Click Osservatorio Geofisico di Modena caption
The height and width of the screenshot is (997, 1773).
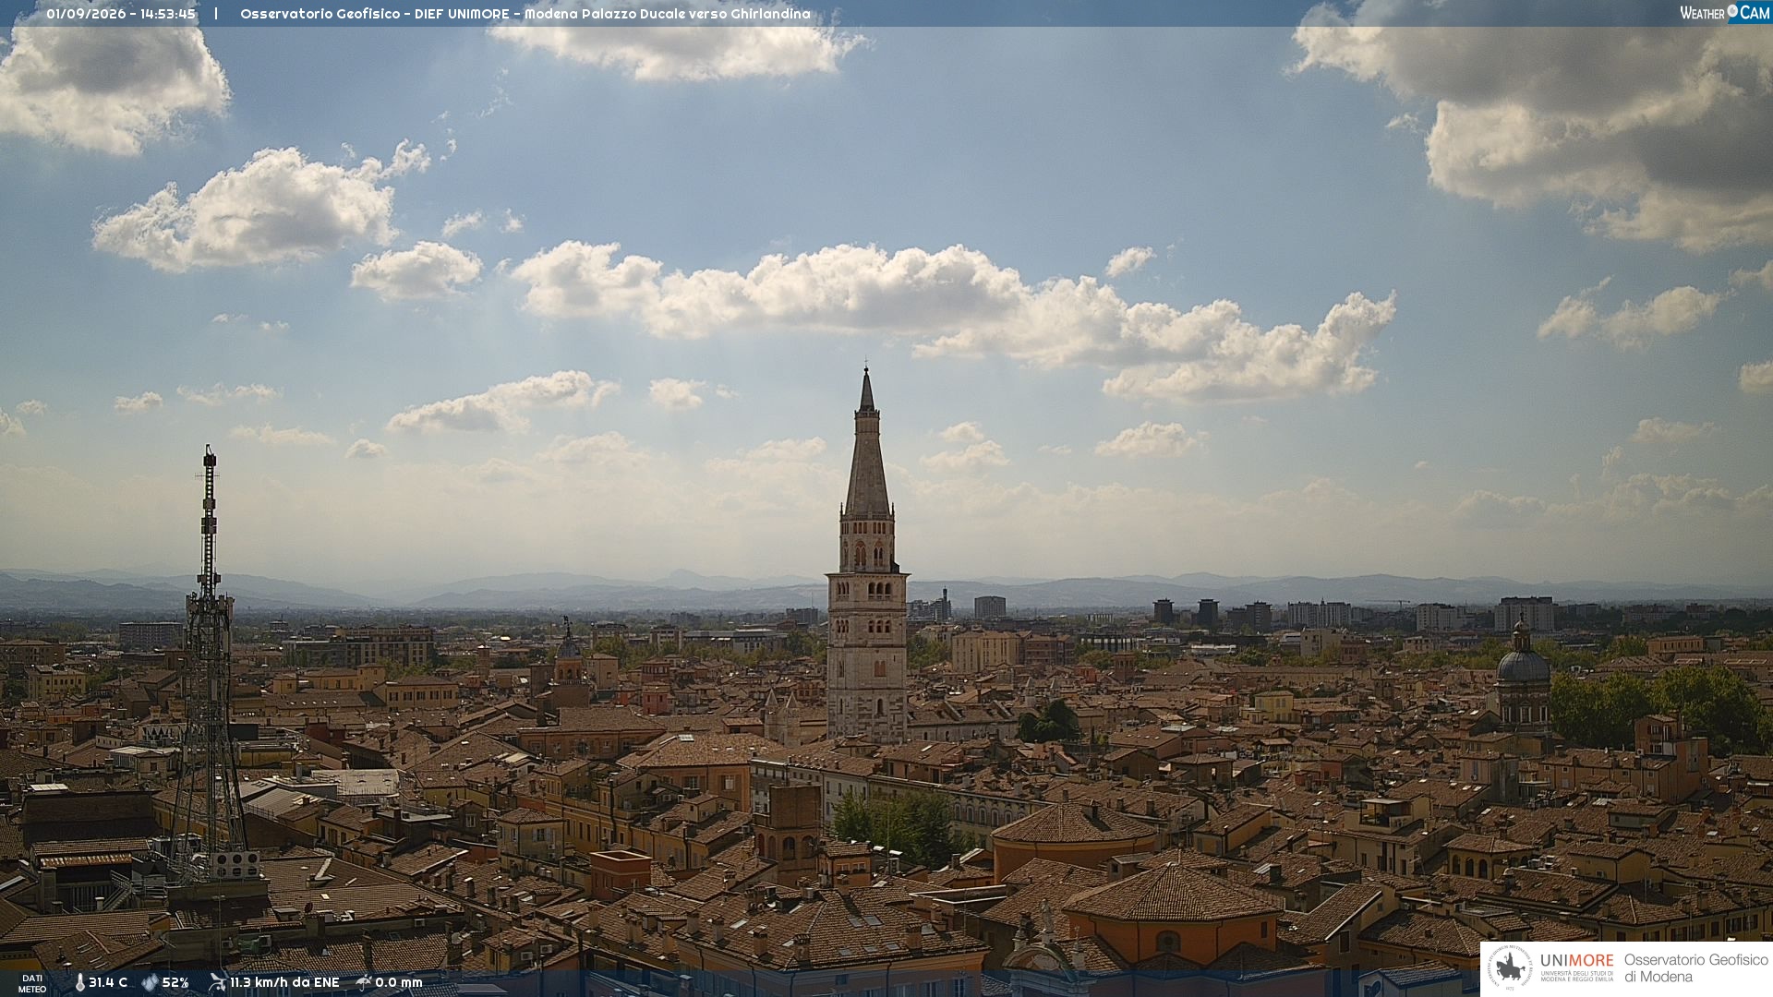tap(1695, 968)
